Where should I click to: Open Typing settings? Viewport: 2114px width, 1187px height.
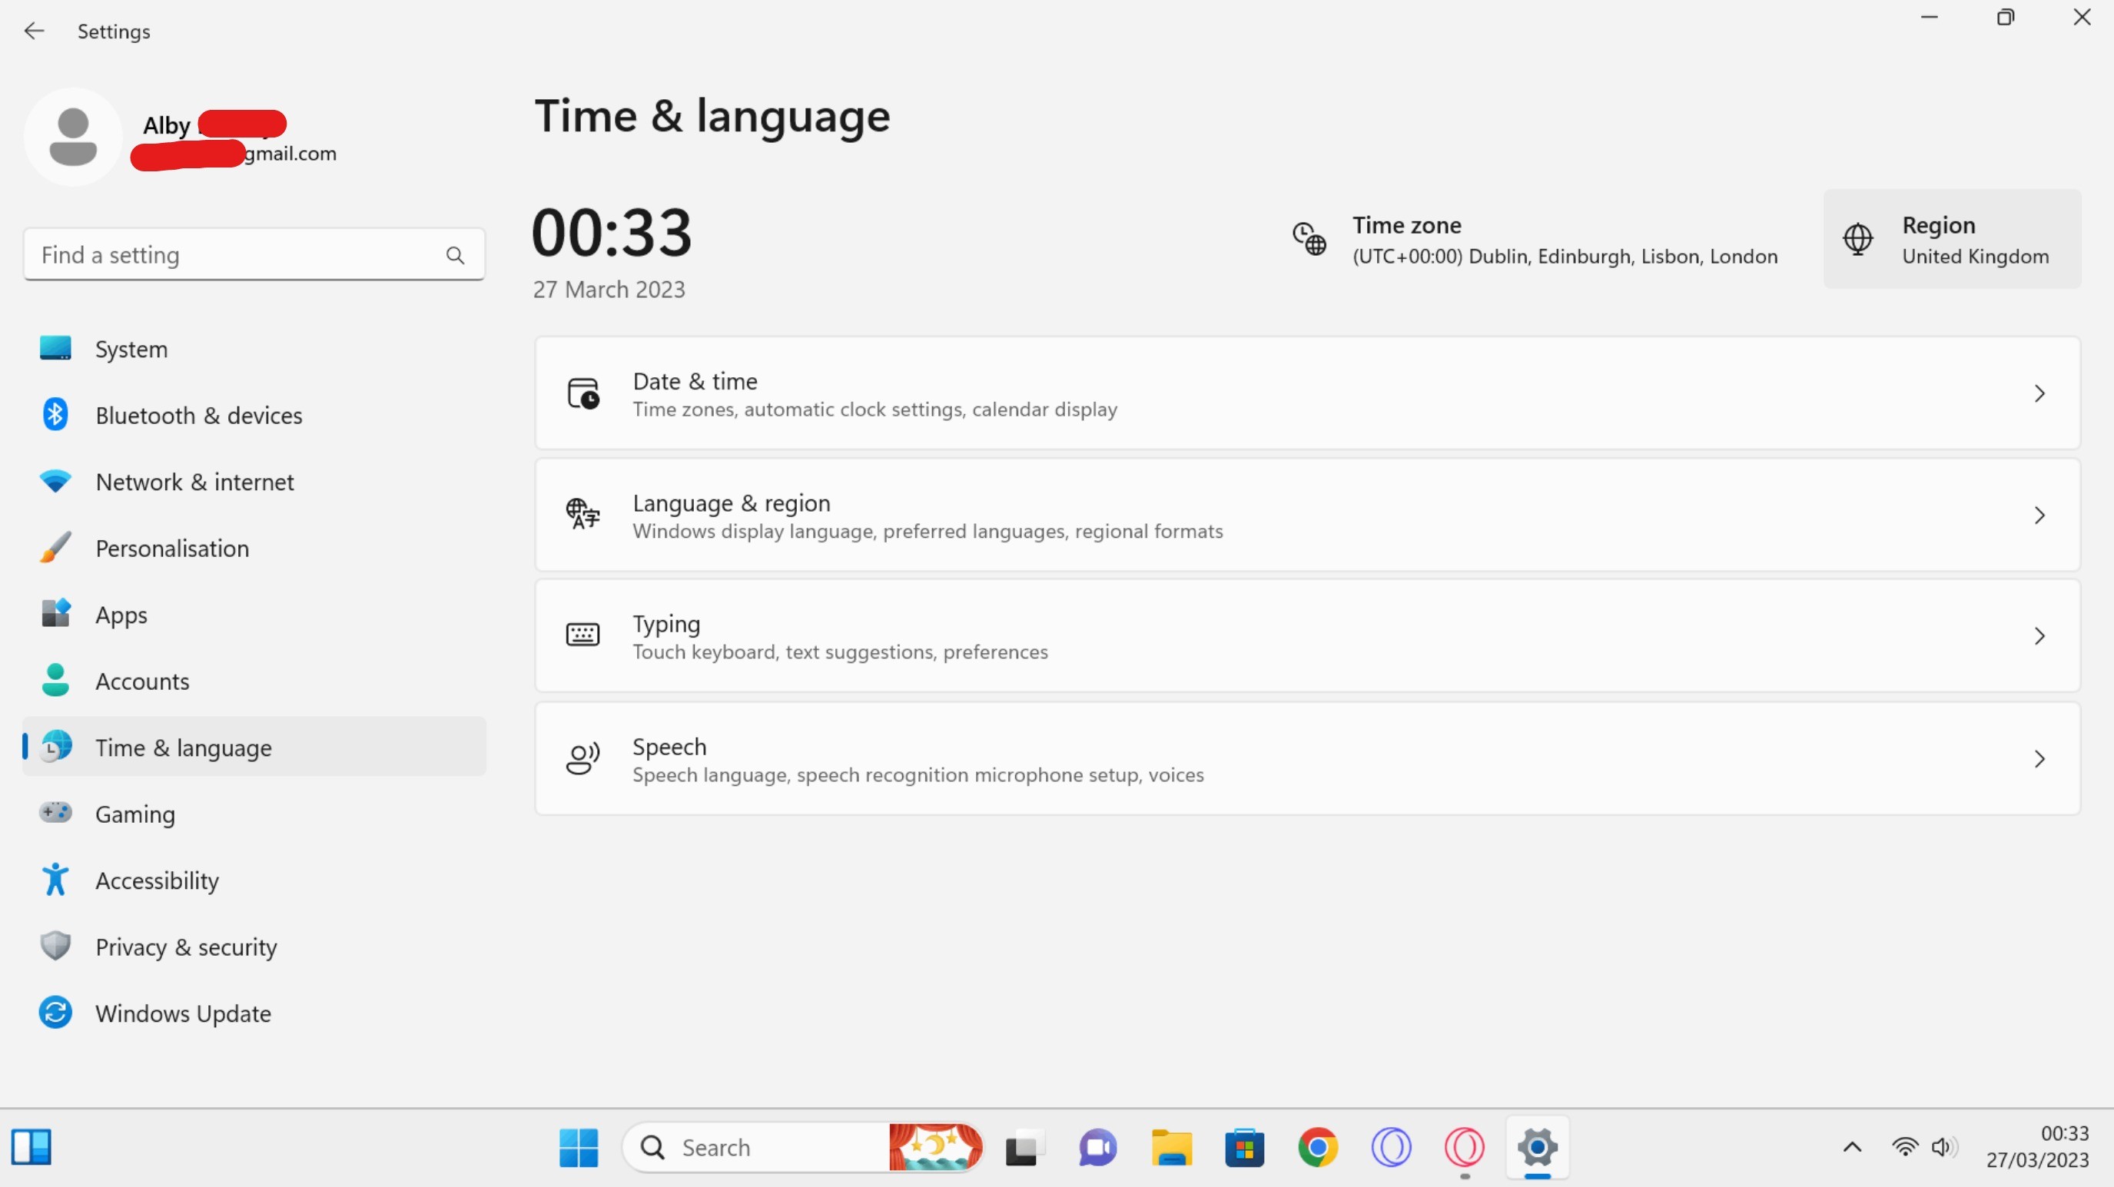pos(1306,634)
